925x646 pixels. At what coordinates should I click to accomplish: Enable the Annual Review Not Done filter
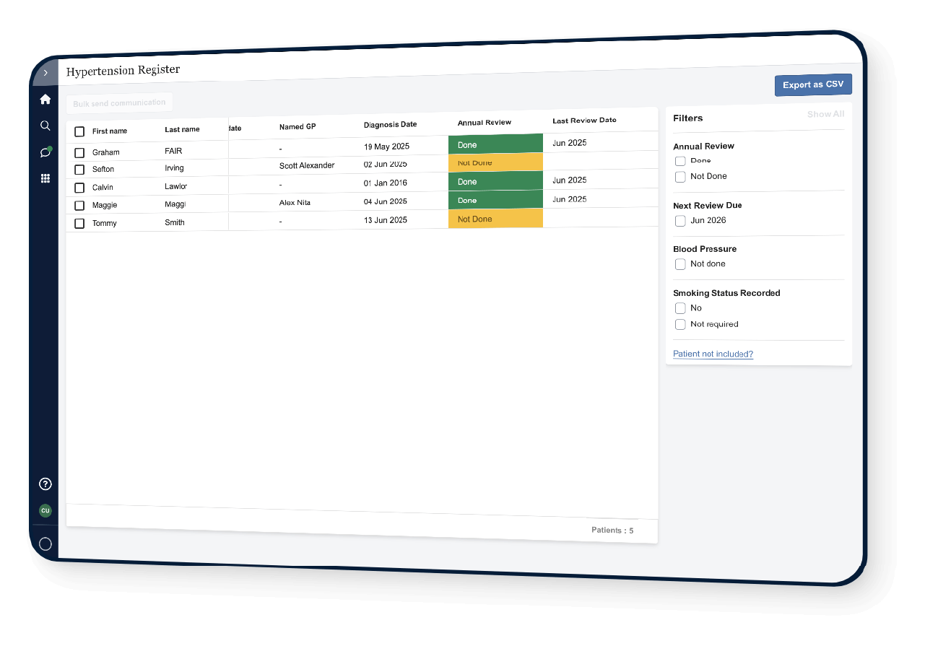click(680, 176)
